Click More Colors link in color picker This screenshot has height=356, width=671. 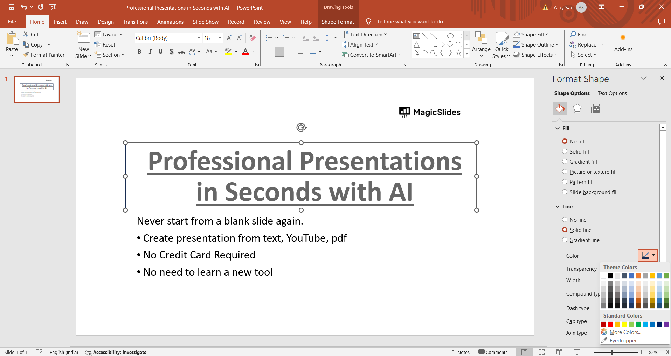pos(625,332)
